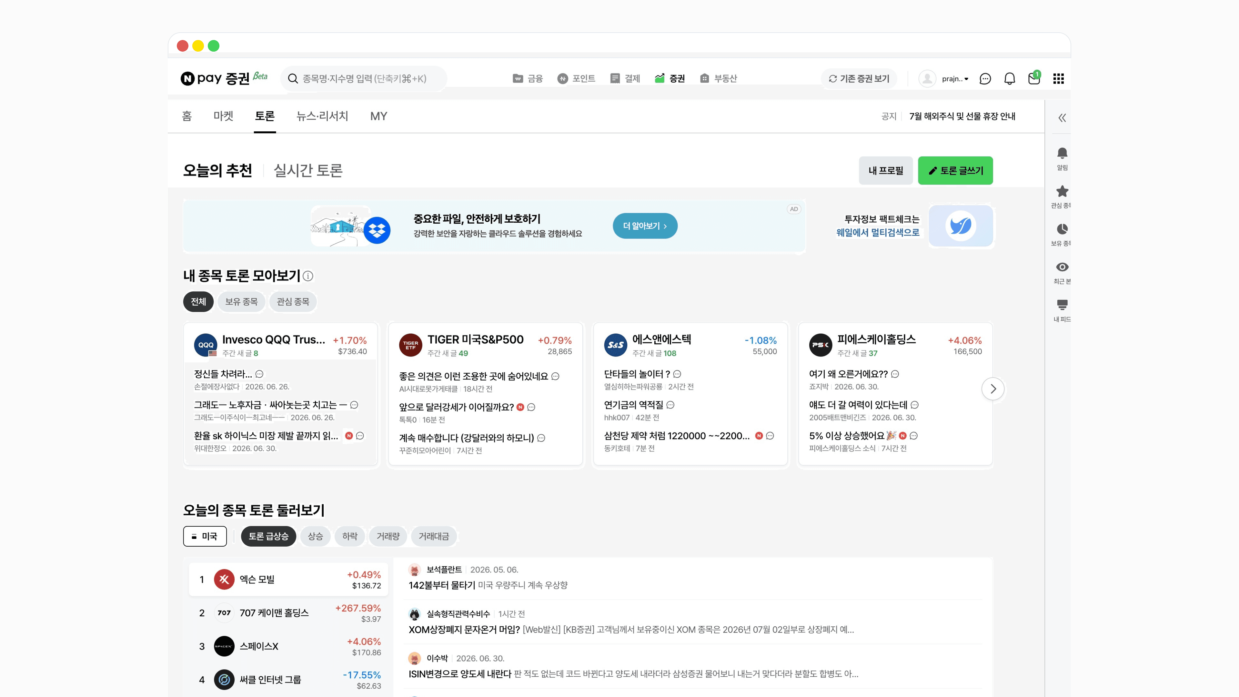Open the post 여기 왜 오른거에요??

[x=849, y=374]
